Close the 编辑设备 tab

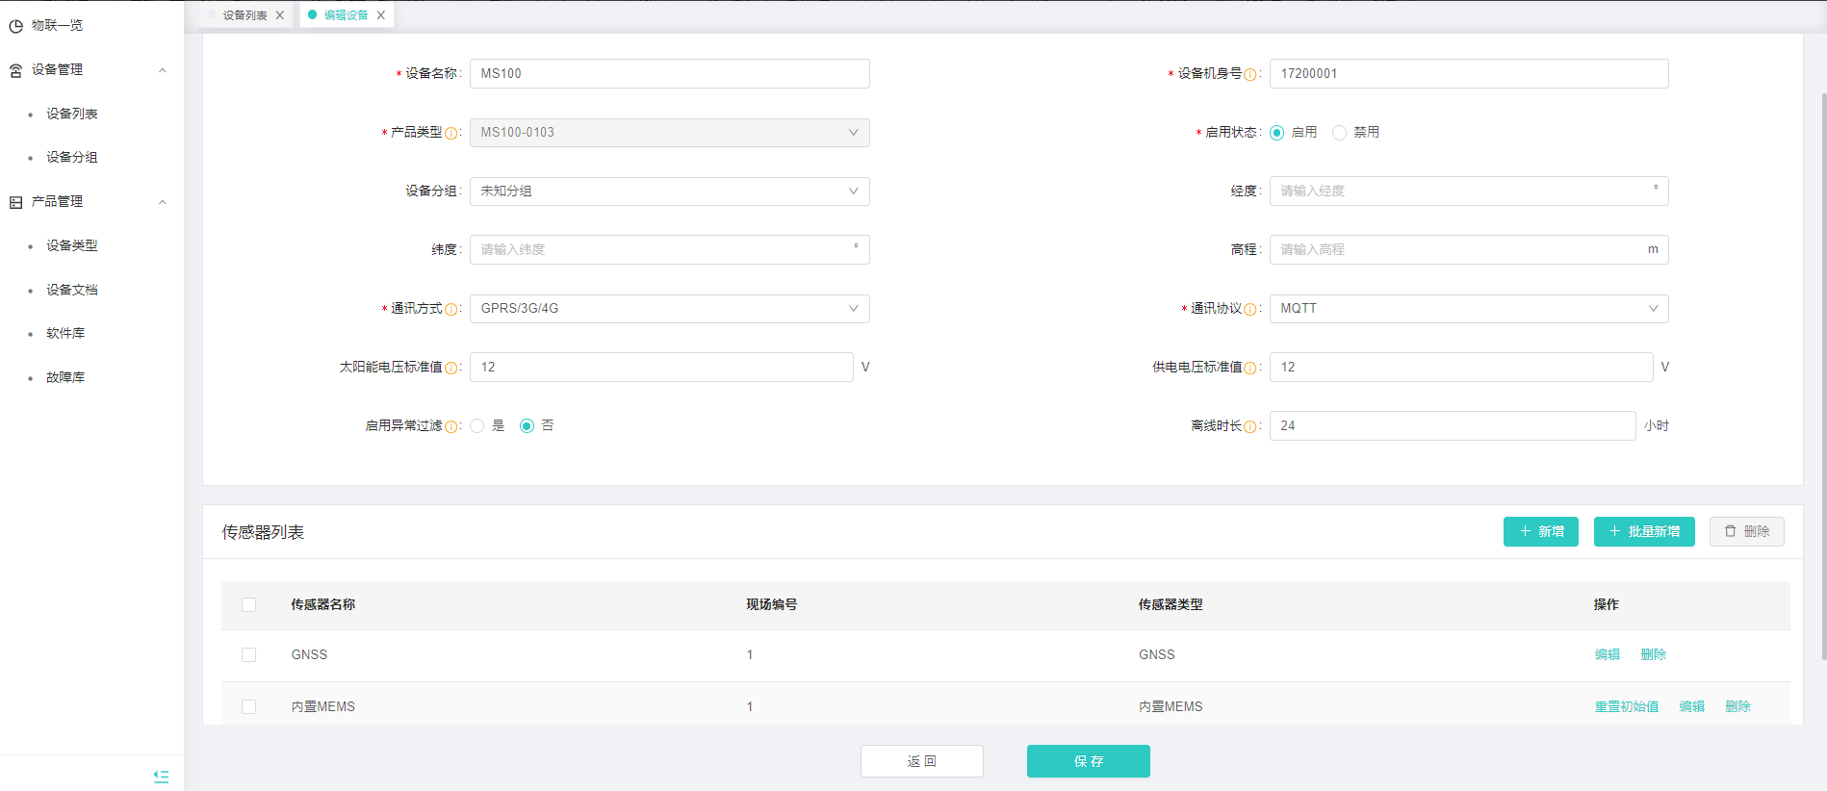click(381, 15)
